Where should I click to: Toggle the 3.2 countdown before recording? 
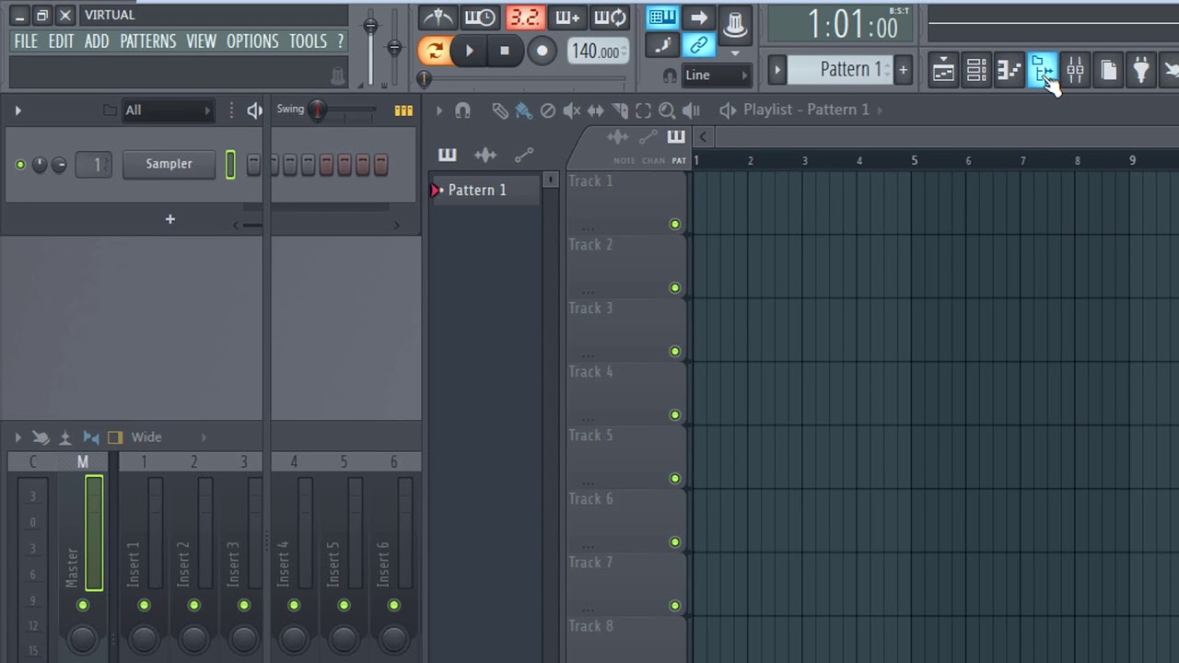525,17
